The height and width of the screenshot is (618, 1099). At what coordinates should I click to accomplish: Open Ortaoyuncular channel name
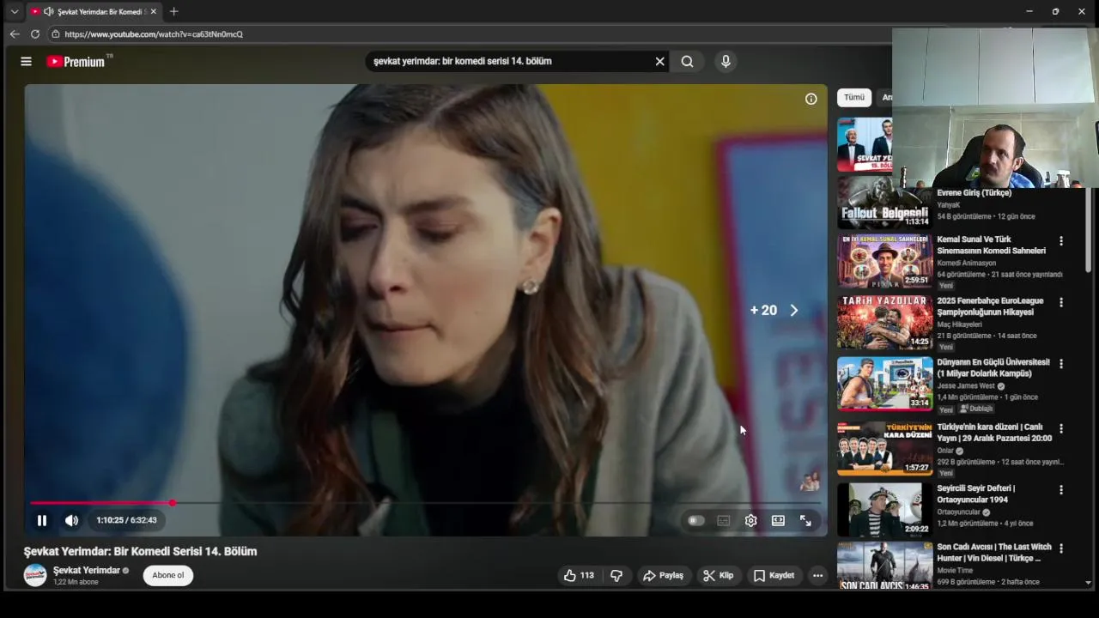pos(958,512)
